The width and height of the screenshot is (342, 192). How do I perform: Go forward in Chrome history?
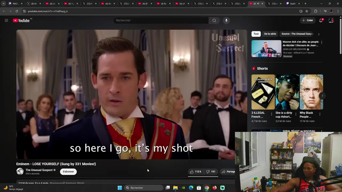pyautogui.click(x=10, y=11)
